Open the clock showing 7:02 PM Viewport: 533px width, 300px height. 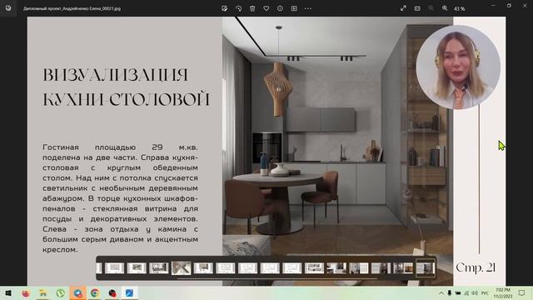[x=503, y=293]
